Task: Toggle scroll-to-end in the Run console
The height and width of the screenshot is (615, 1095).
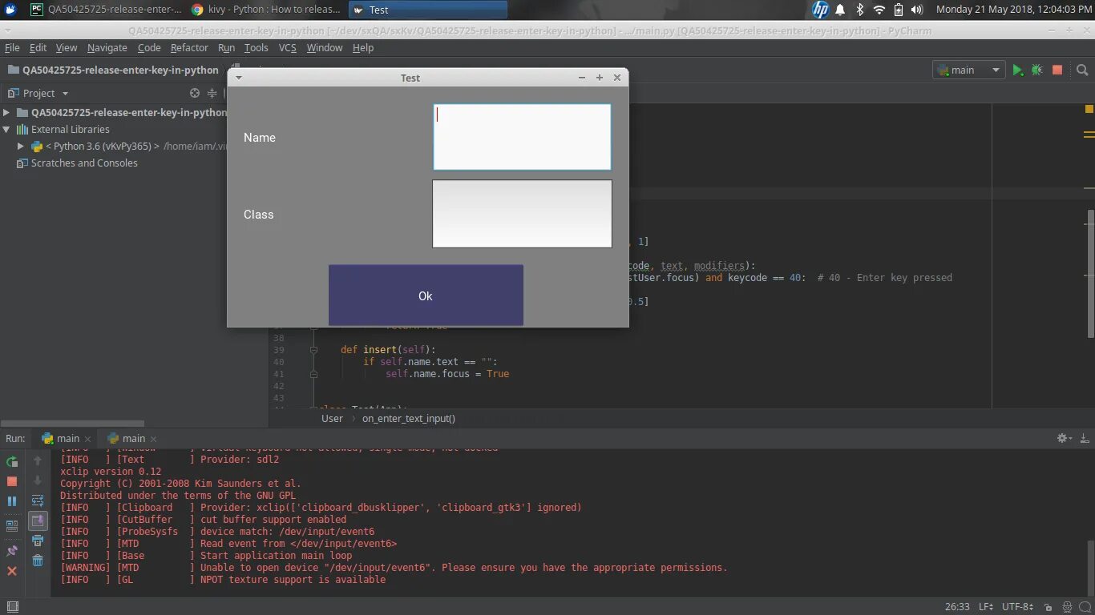Action: 38,521
